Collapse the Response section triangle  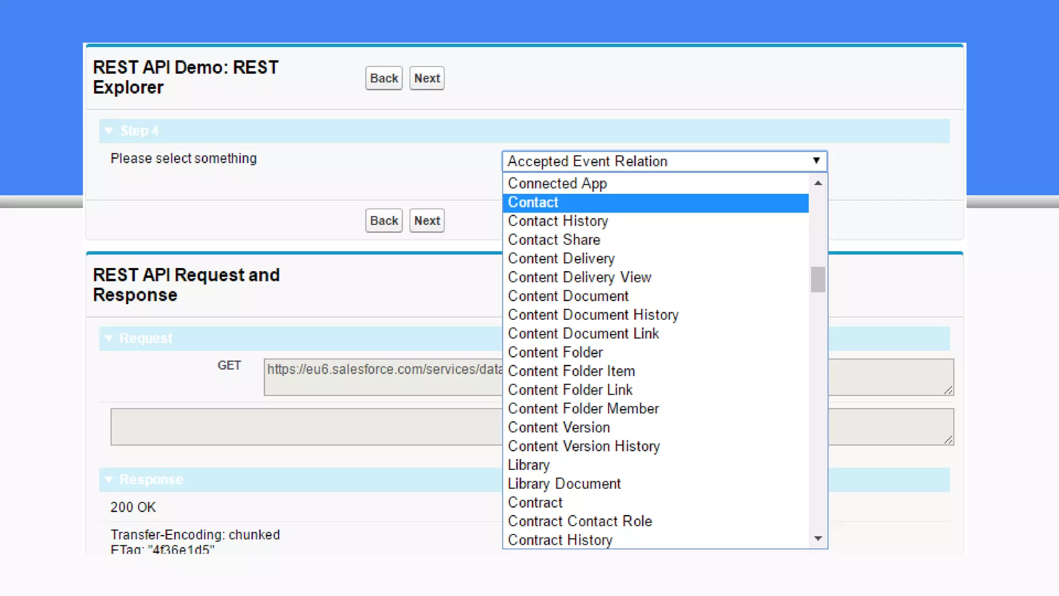point(109,480)
